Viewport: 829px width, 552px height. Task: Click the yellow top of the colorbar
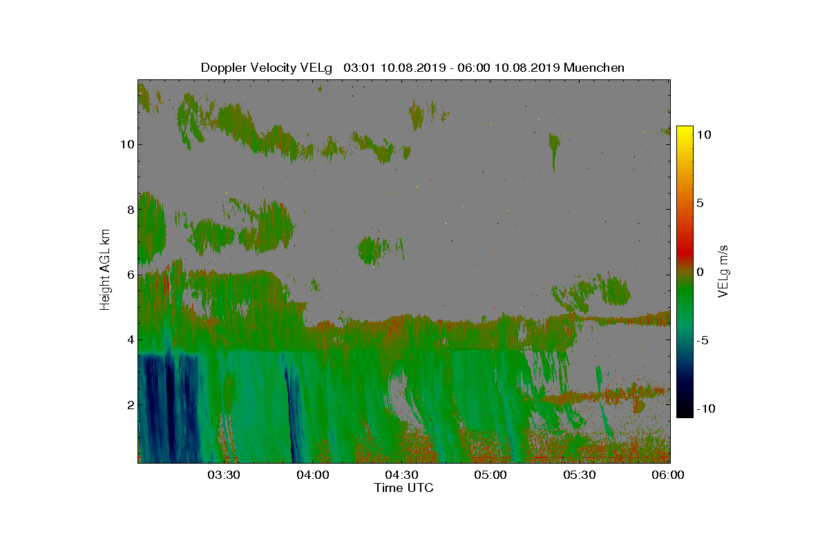pyautogui.click(x=684, y=131)
